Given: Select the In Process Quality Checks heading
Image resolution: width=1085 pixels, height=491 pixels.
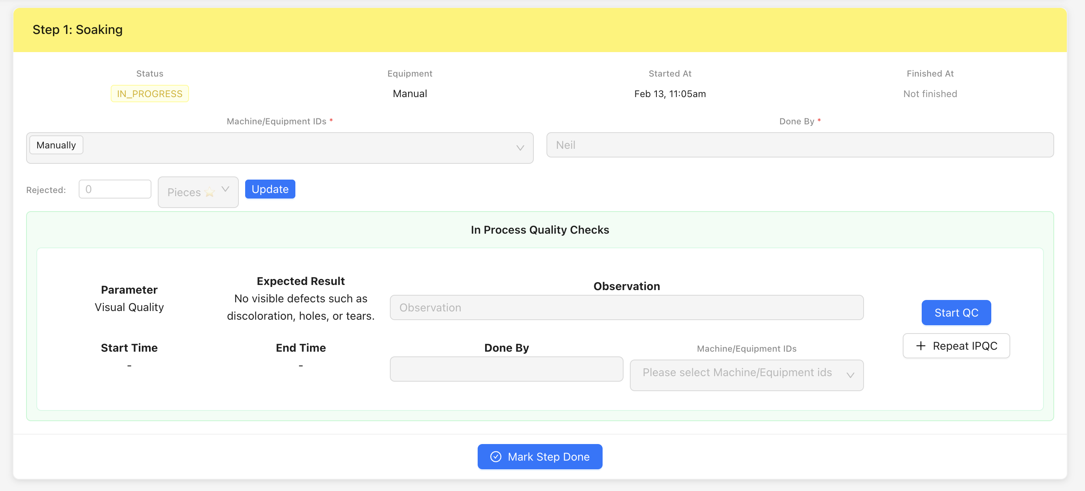Looking at the screenshot, I should coord(540,230).
